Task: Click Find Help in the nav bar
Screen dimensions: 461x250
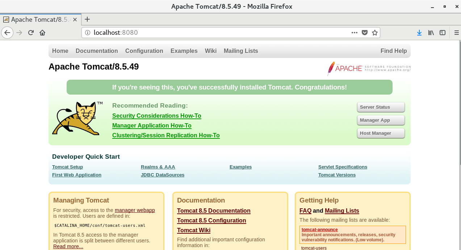Action: pos(394,51)
